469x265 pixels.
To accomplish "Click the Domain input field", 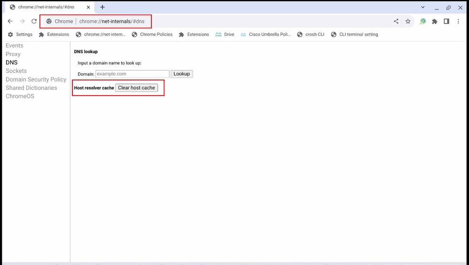I will pyautogui.click(x=133, y=74).
